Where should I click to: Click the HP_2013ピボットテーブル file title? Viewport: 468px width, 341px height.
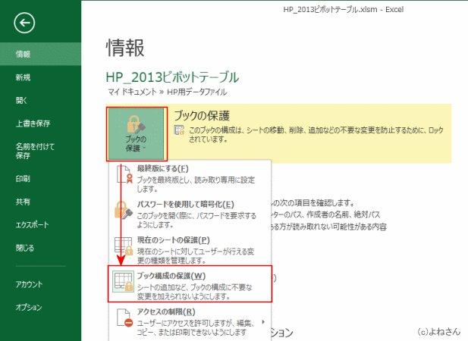[172, 77]
